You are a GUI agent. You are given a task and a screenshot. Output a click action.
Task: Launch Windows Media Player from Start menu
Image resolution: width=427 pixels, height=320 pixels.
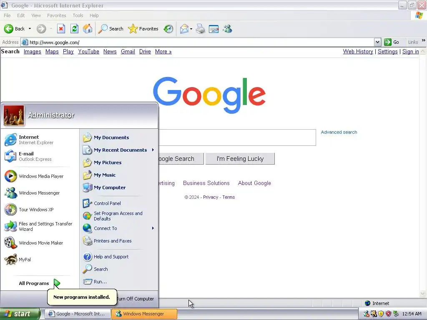(x=40, y=176)
